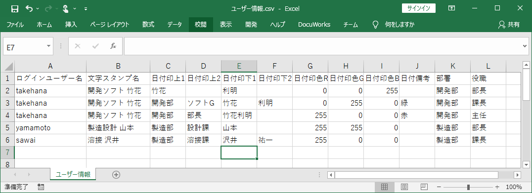Click horizontal scrollbar right arrow
Image resolution: width=532 pixels, height=193 pixels.
(517, 175)
